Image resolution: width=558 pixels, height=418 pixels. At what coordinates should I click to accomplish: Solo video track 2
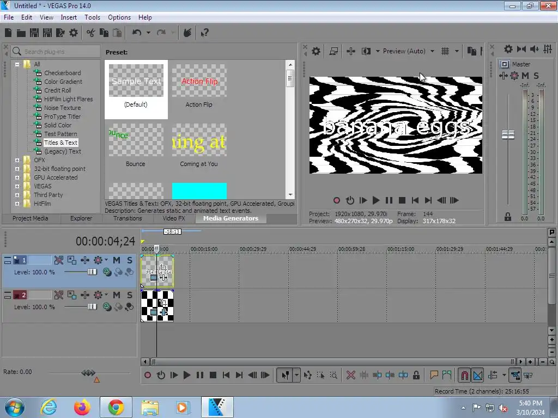tap(130, 295)
